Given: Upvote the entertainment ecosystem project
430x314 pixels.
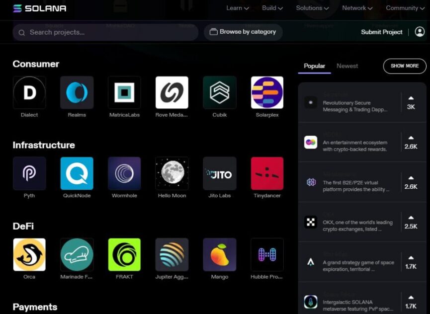Looking at the screenshot, I should [411, 142].
